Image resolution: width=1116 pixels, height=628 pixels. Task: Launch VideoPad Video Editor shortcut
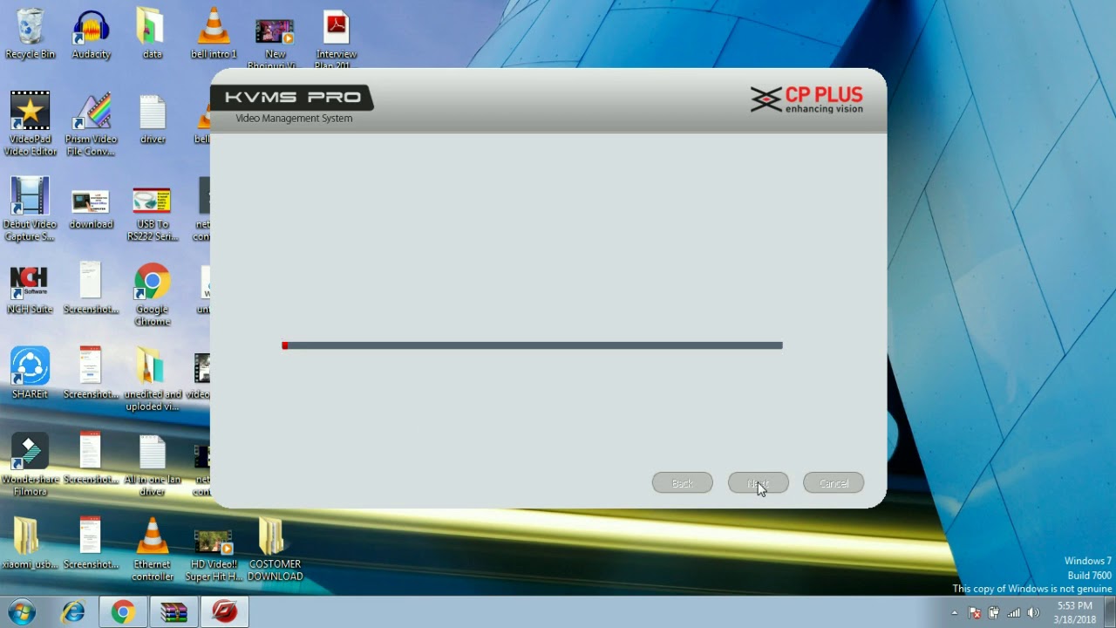(x=31, y=123)
